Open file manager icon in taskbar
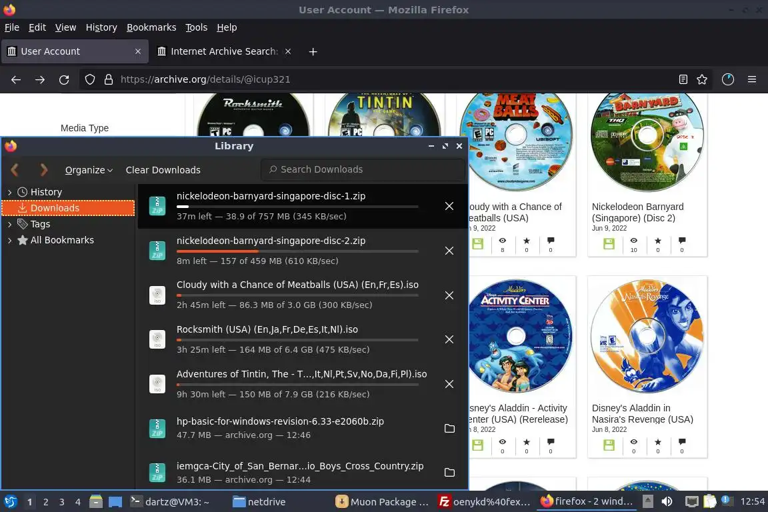768x512 pixels. pyautogui.click(x=96, y=502)
